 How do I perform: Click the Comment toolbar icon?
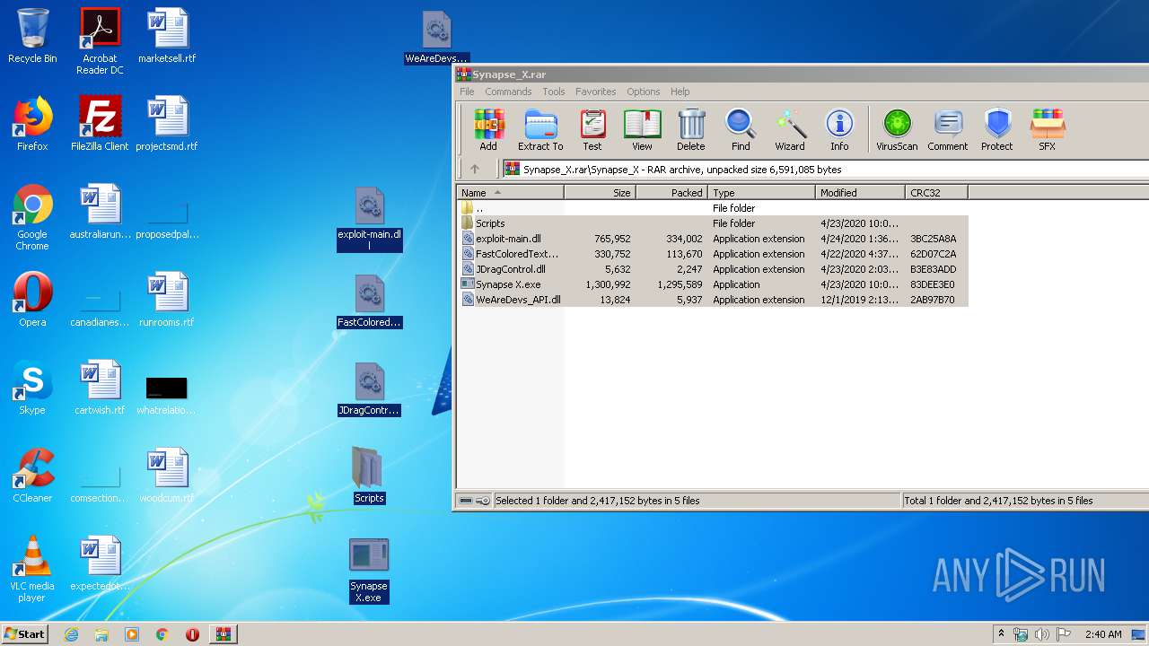948,130
